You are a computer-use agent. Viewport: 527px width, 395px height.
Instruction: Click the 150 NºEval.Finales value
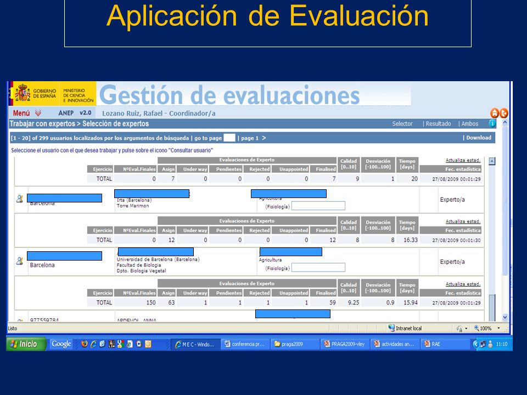pyautogui.click(x=151, y=303)
